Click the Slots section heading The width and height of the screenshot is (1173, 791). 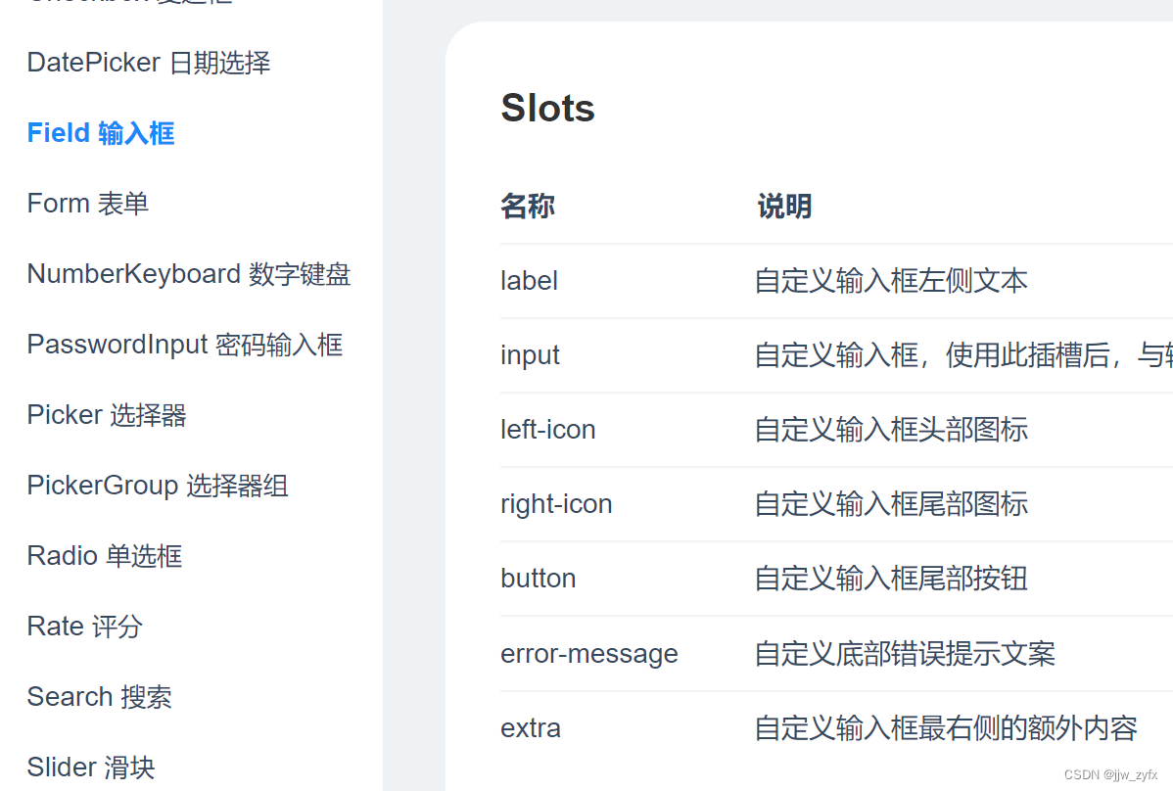pos(547,109)
